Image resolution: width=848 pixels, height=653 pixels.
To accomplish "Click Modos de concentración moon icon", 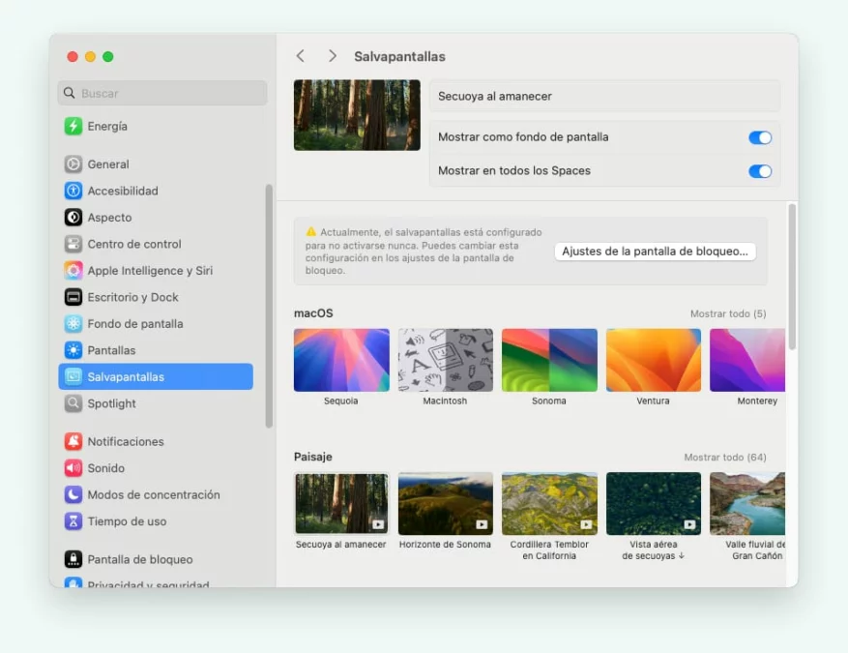I will pyautogui.click(x=73, y=494).
